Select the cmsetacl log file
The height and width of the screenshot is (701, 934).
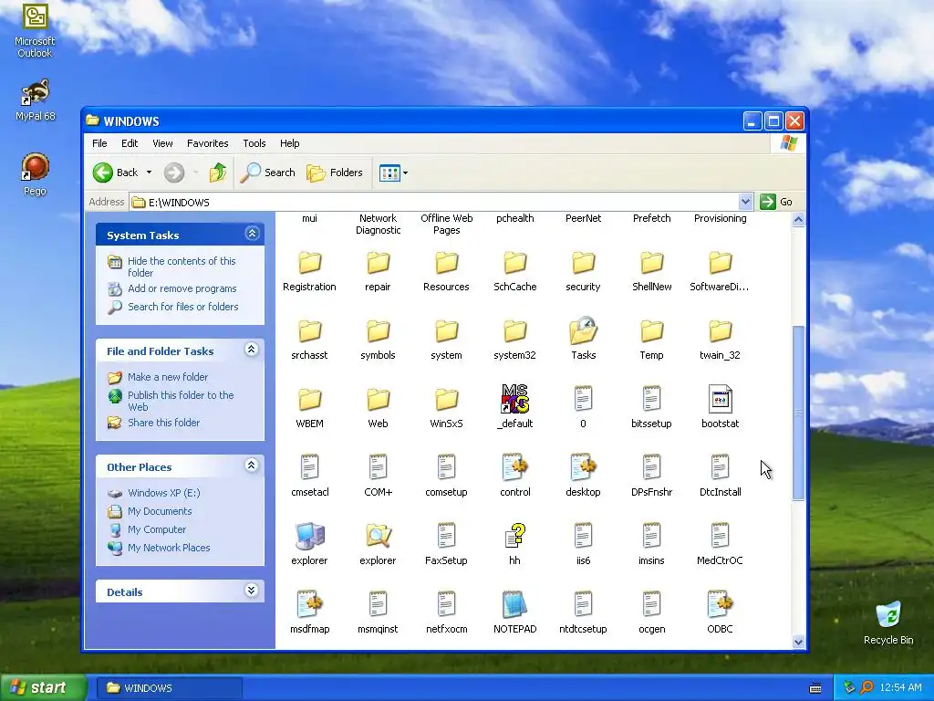309,467
